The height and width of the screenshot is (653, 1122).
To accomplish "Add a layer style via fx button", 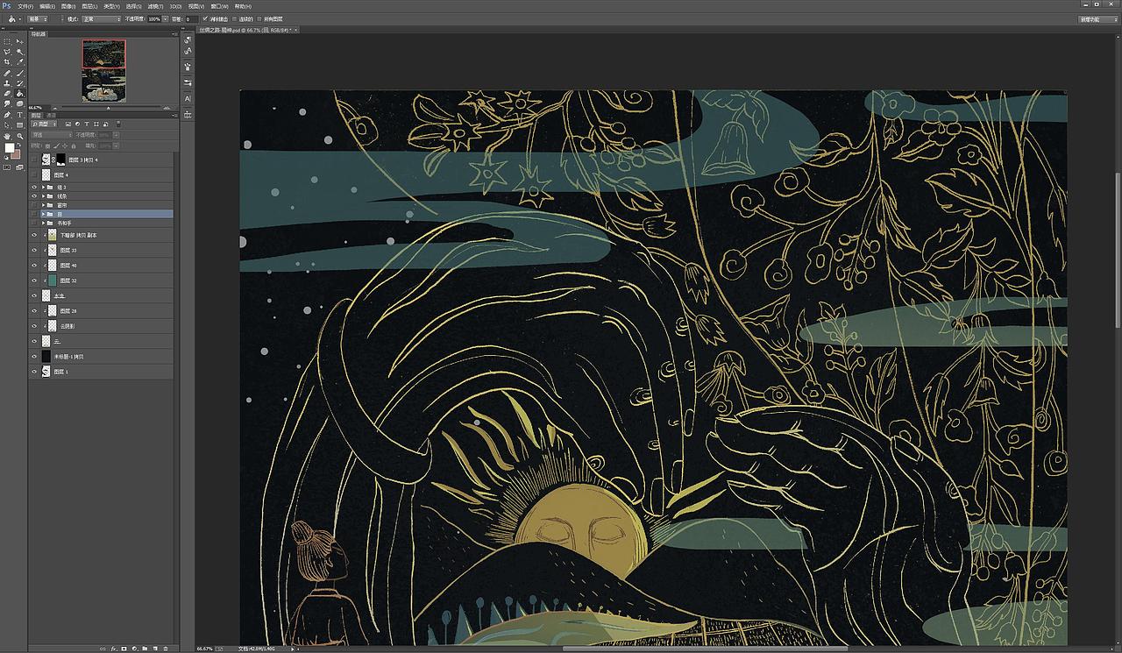I will coord(114,649).
